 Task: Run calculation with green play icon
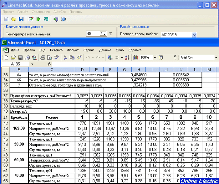point(38,19)
